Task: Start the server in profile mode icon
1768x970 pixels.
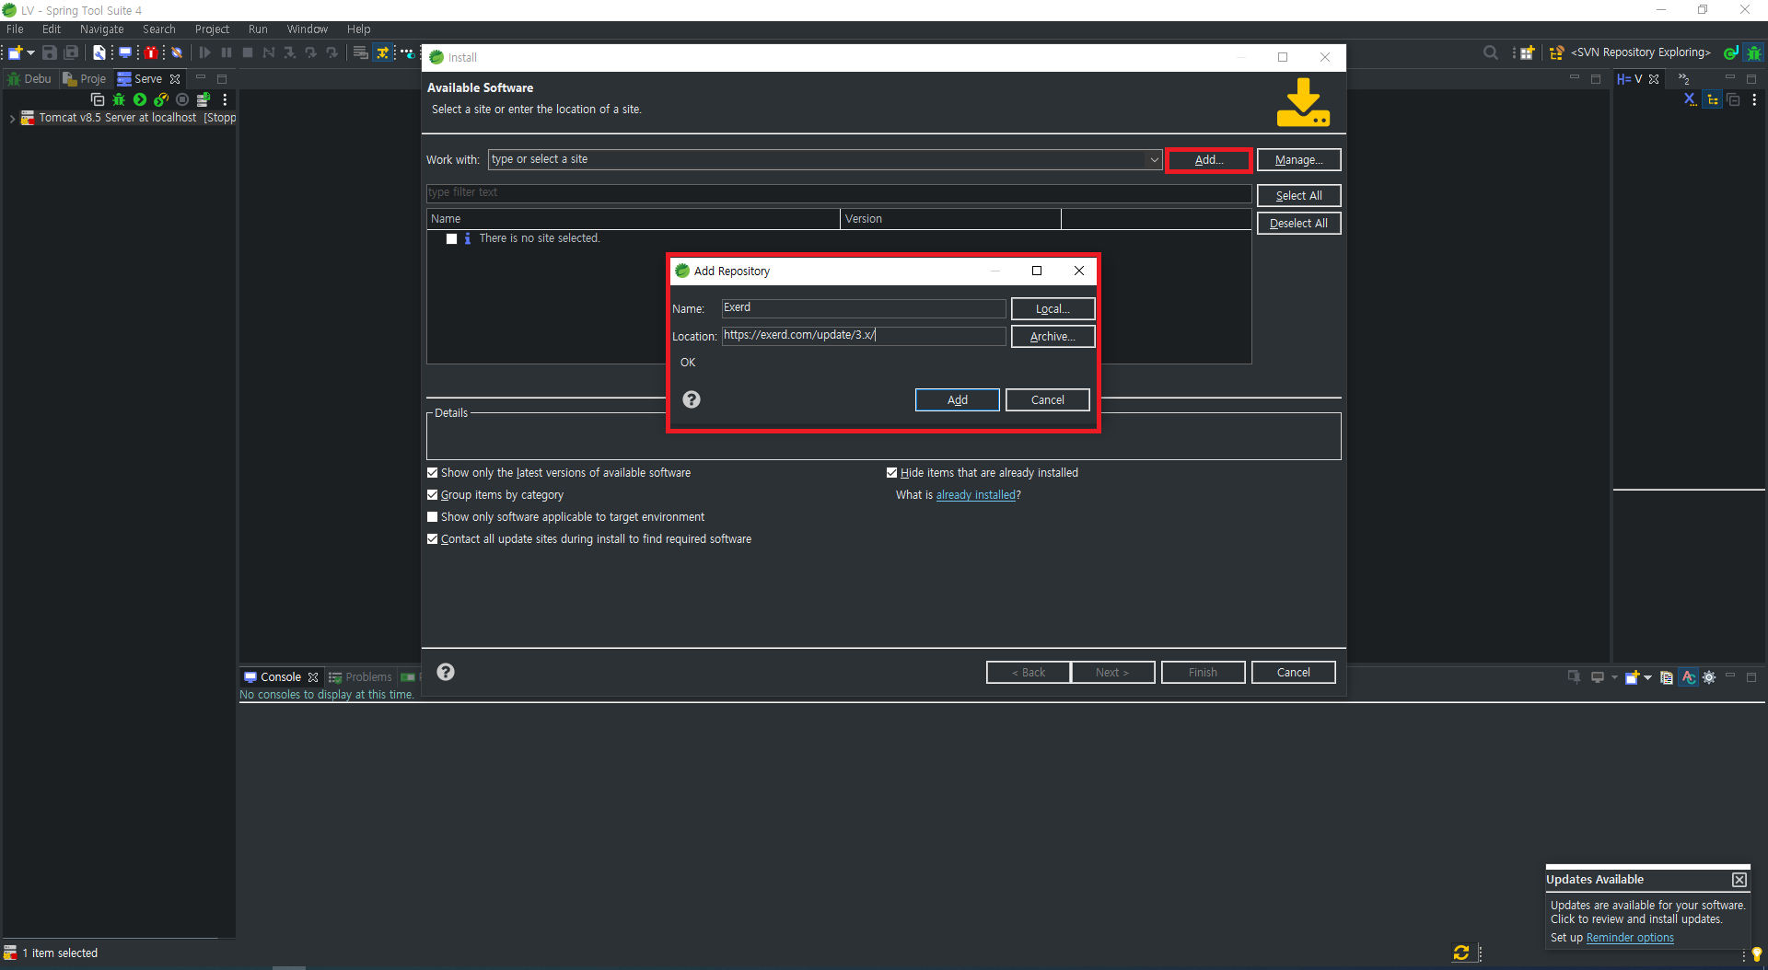Action: (x=161, y=99)
